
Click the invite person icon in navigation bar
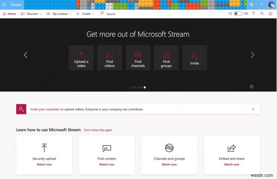tap(262, 13)
